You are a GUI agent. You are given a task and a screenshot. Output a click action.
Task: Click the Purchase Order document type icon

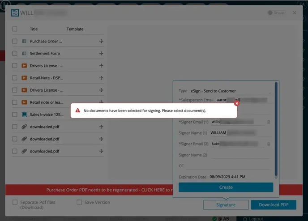(24, 41)
